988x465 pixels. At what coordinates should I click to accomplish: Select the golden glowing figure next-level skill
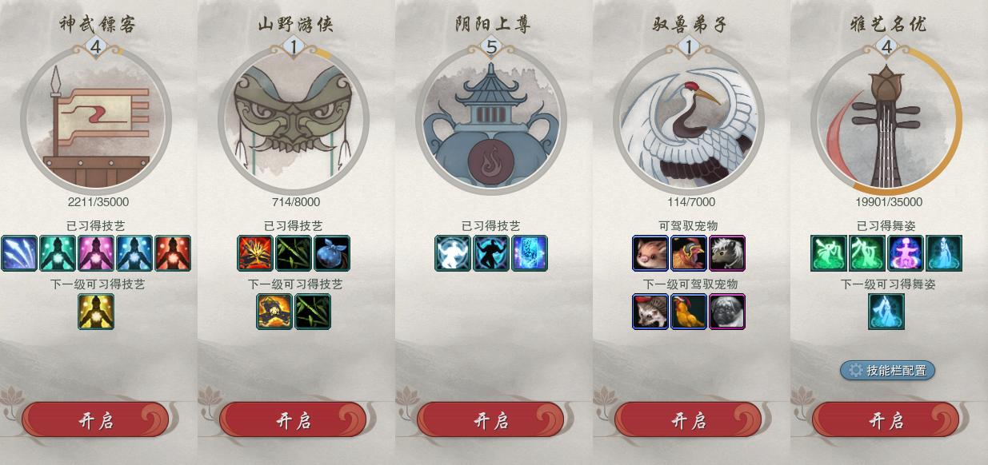coord(96,312)
